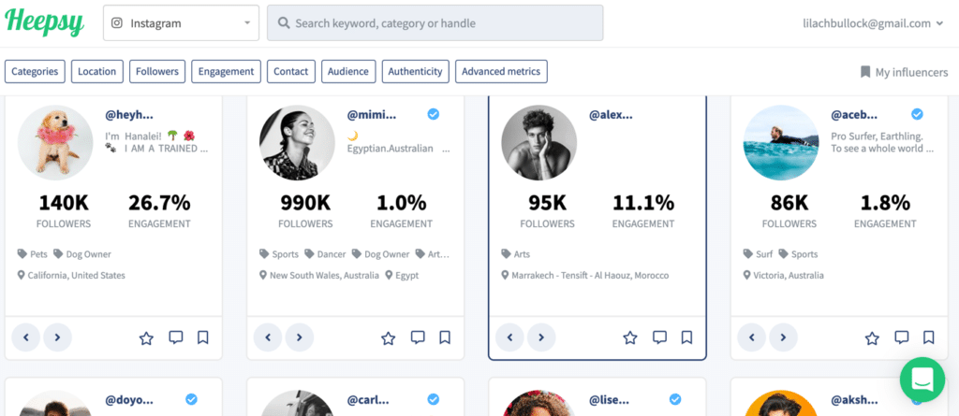Viewport: 959px width, 416px height.
Task: Open the Instagram network dropdown
Action: 181,23
